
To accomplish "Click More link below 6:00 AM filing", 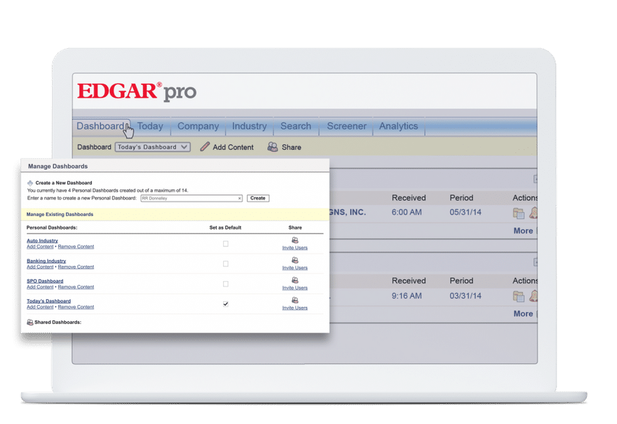I will coord(523,231).
